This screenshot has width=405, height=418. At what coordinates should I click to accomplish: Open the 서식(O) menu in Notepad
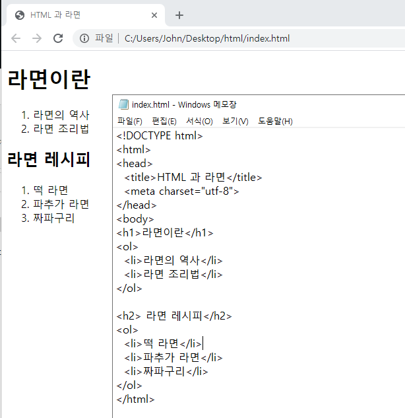199,122
